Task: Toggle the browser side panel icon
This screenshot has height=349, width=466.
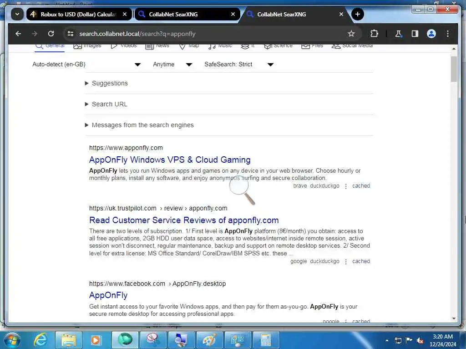Action: [415, 34]
